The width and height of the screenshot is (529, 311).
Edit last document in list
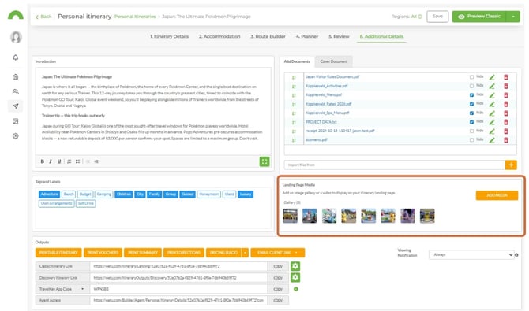point(492,140)
